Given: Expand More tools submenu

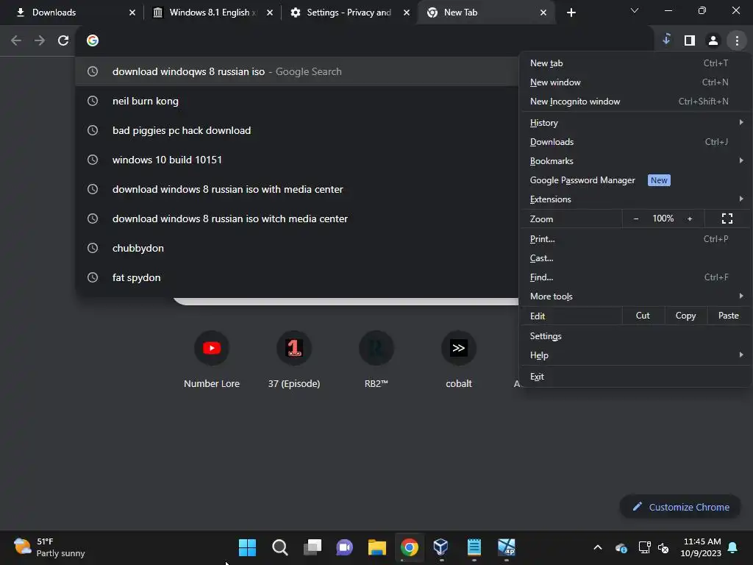Looking at the screenshot, I should click(635, 296).
